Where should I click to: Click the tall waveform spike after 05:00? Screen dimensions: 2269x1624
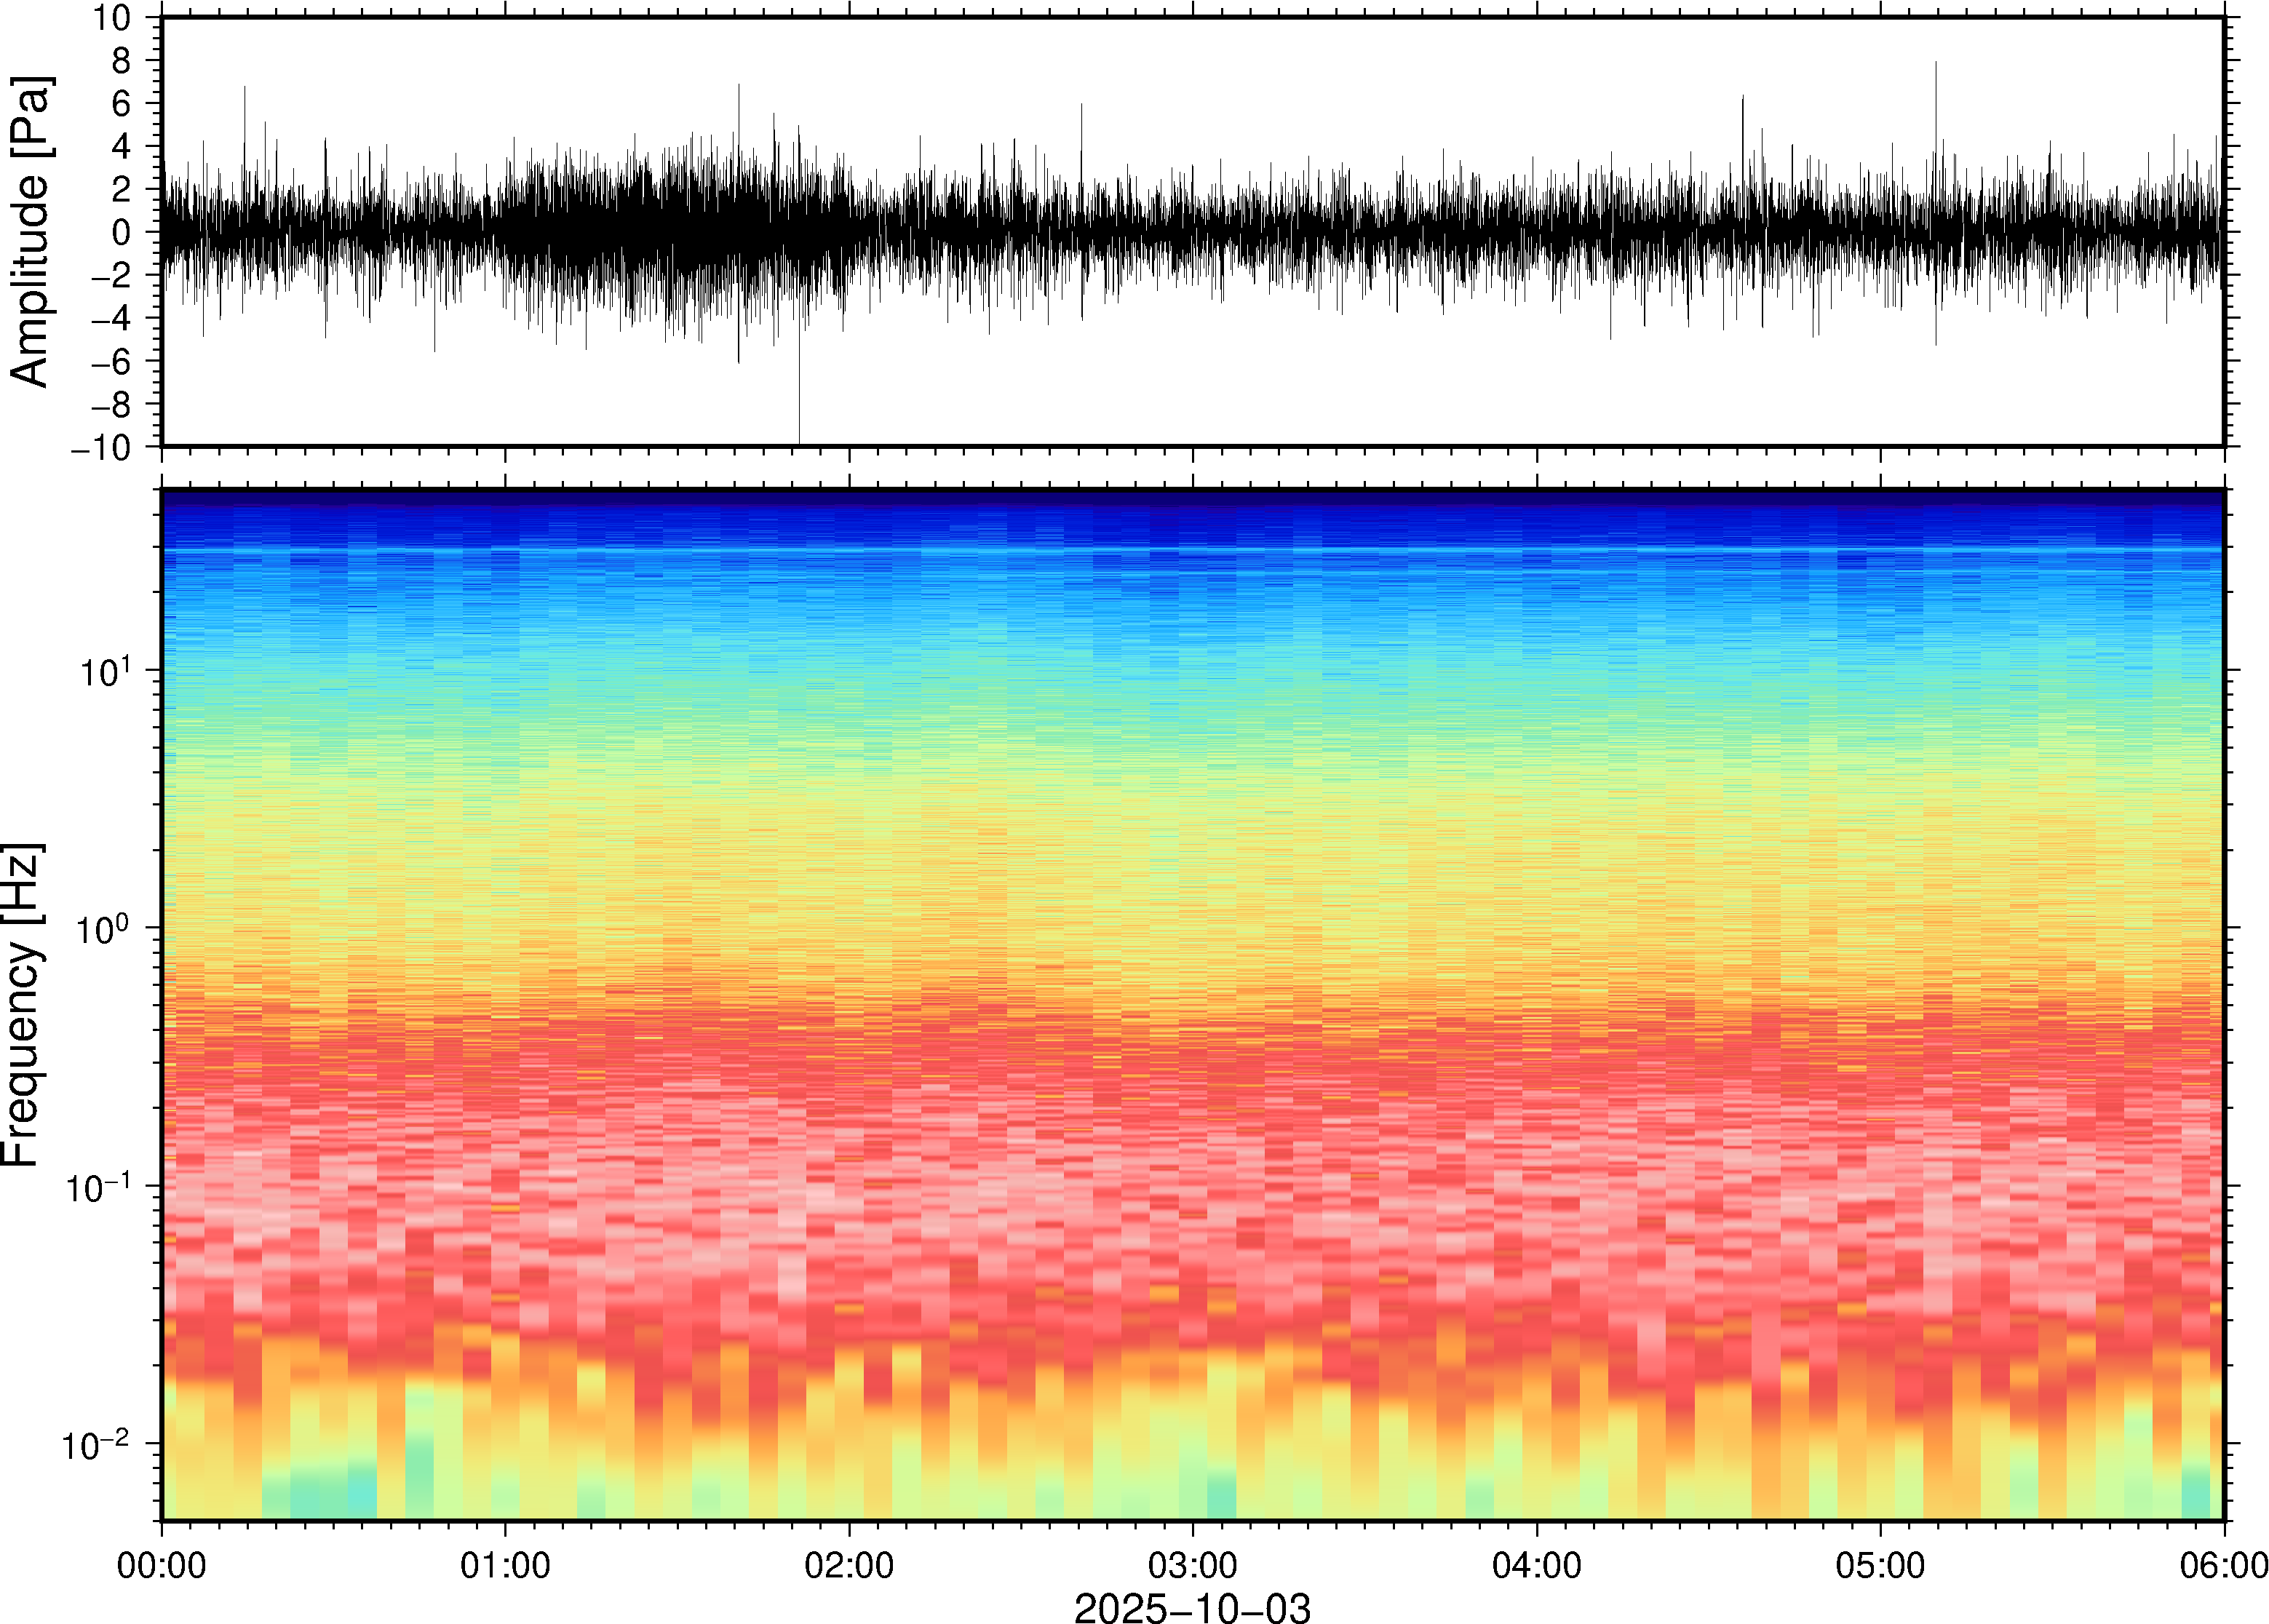pos(1936,100)
